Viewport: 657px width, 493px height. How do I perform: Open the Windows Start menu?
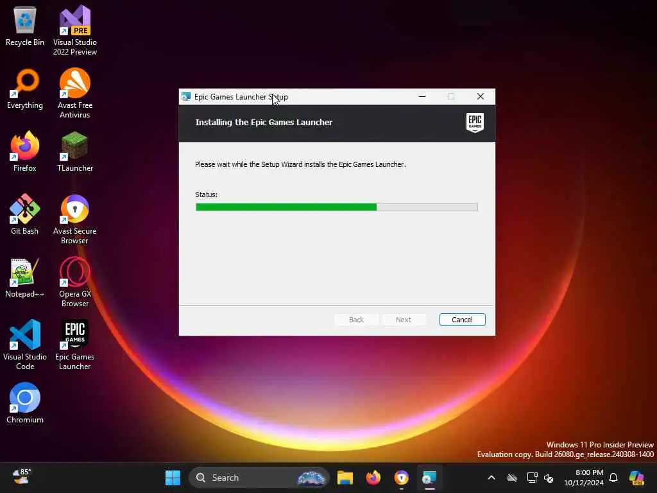[x=173, y=478]
